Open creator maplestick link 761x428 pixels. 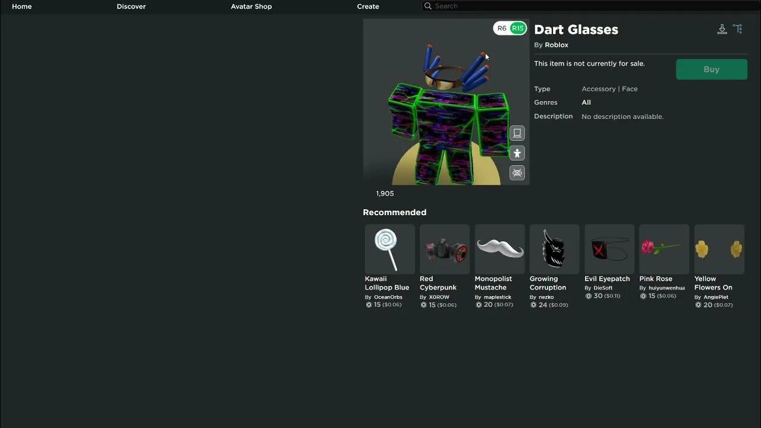[x=498, y=297]
